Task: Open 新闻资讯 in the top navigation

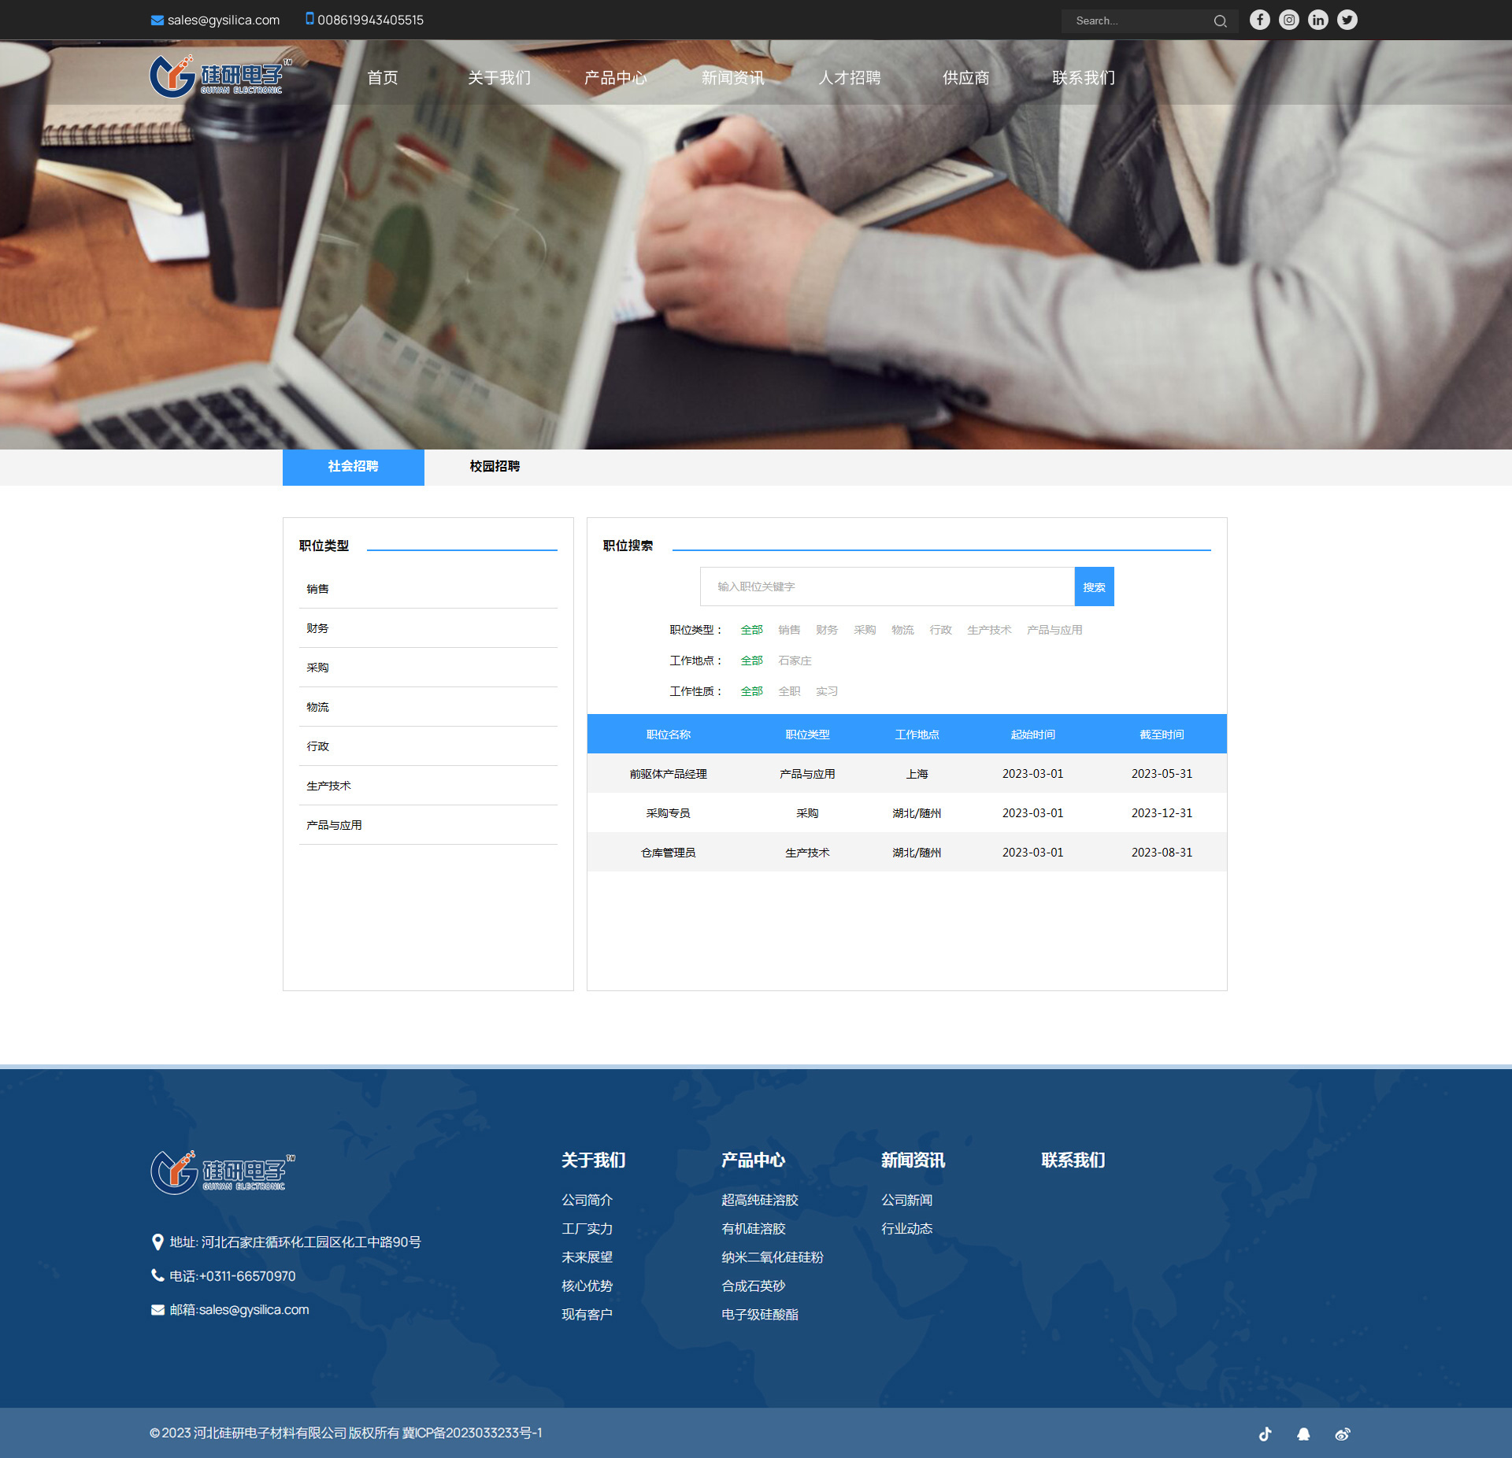Action: [733, 78]
